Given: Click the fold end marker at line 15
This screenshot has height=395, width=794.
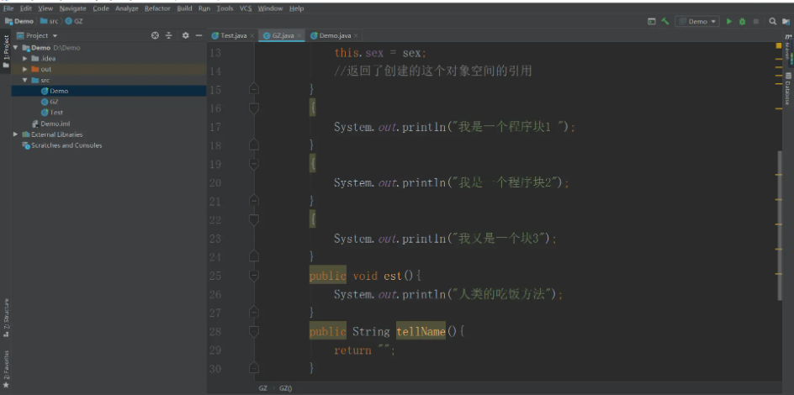Looking at the screenshot, I should 254,90.
